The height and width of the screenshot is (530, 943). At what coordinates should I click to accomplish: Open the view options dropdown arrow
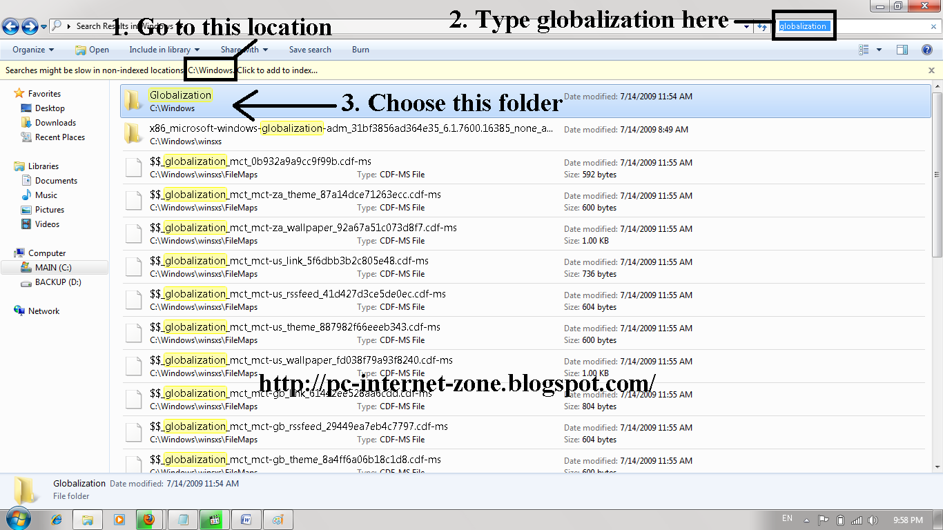coord(879,50)
